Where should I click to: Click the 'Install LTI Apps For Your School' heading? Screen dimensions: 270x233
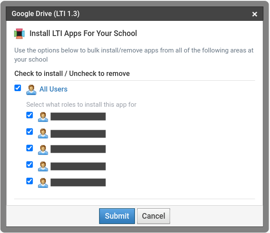coord(83,33)
